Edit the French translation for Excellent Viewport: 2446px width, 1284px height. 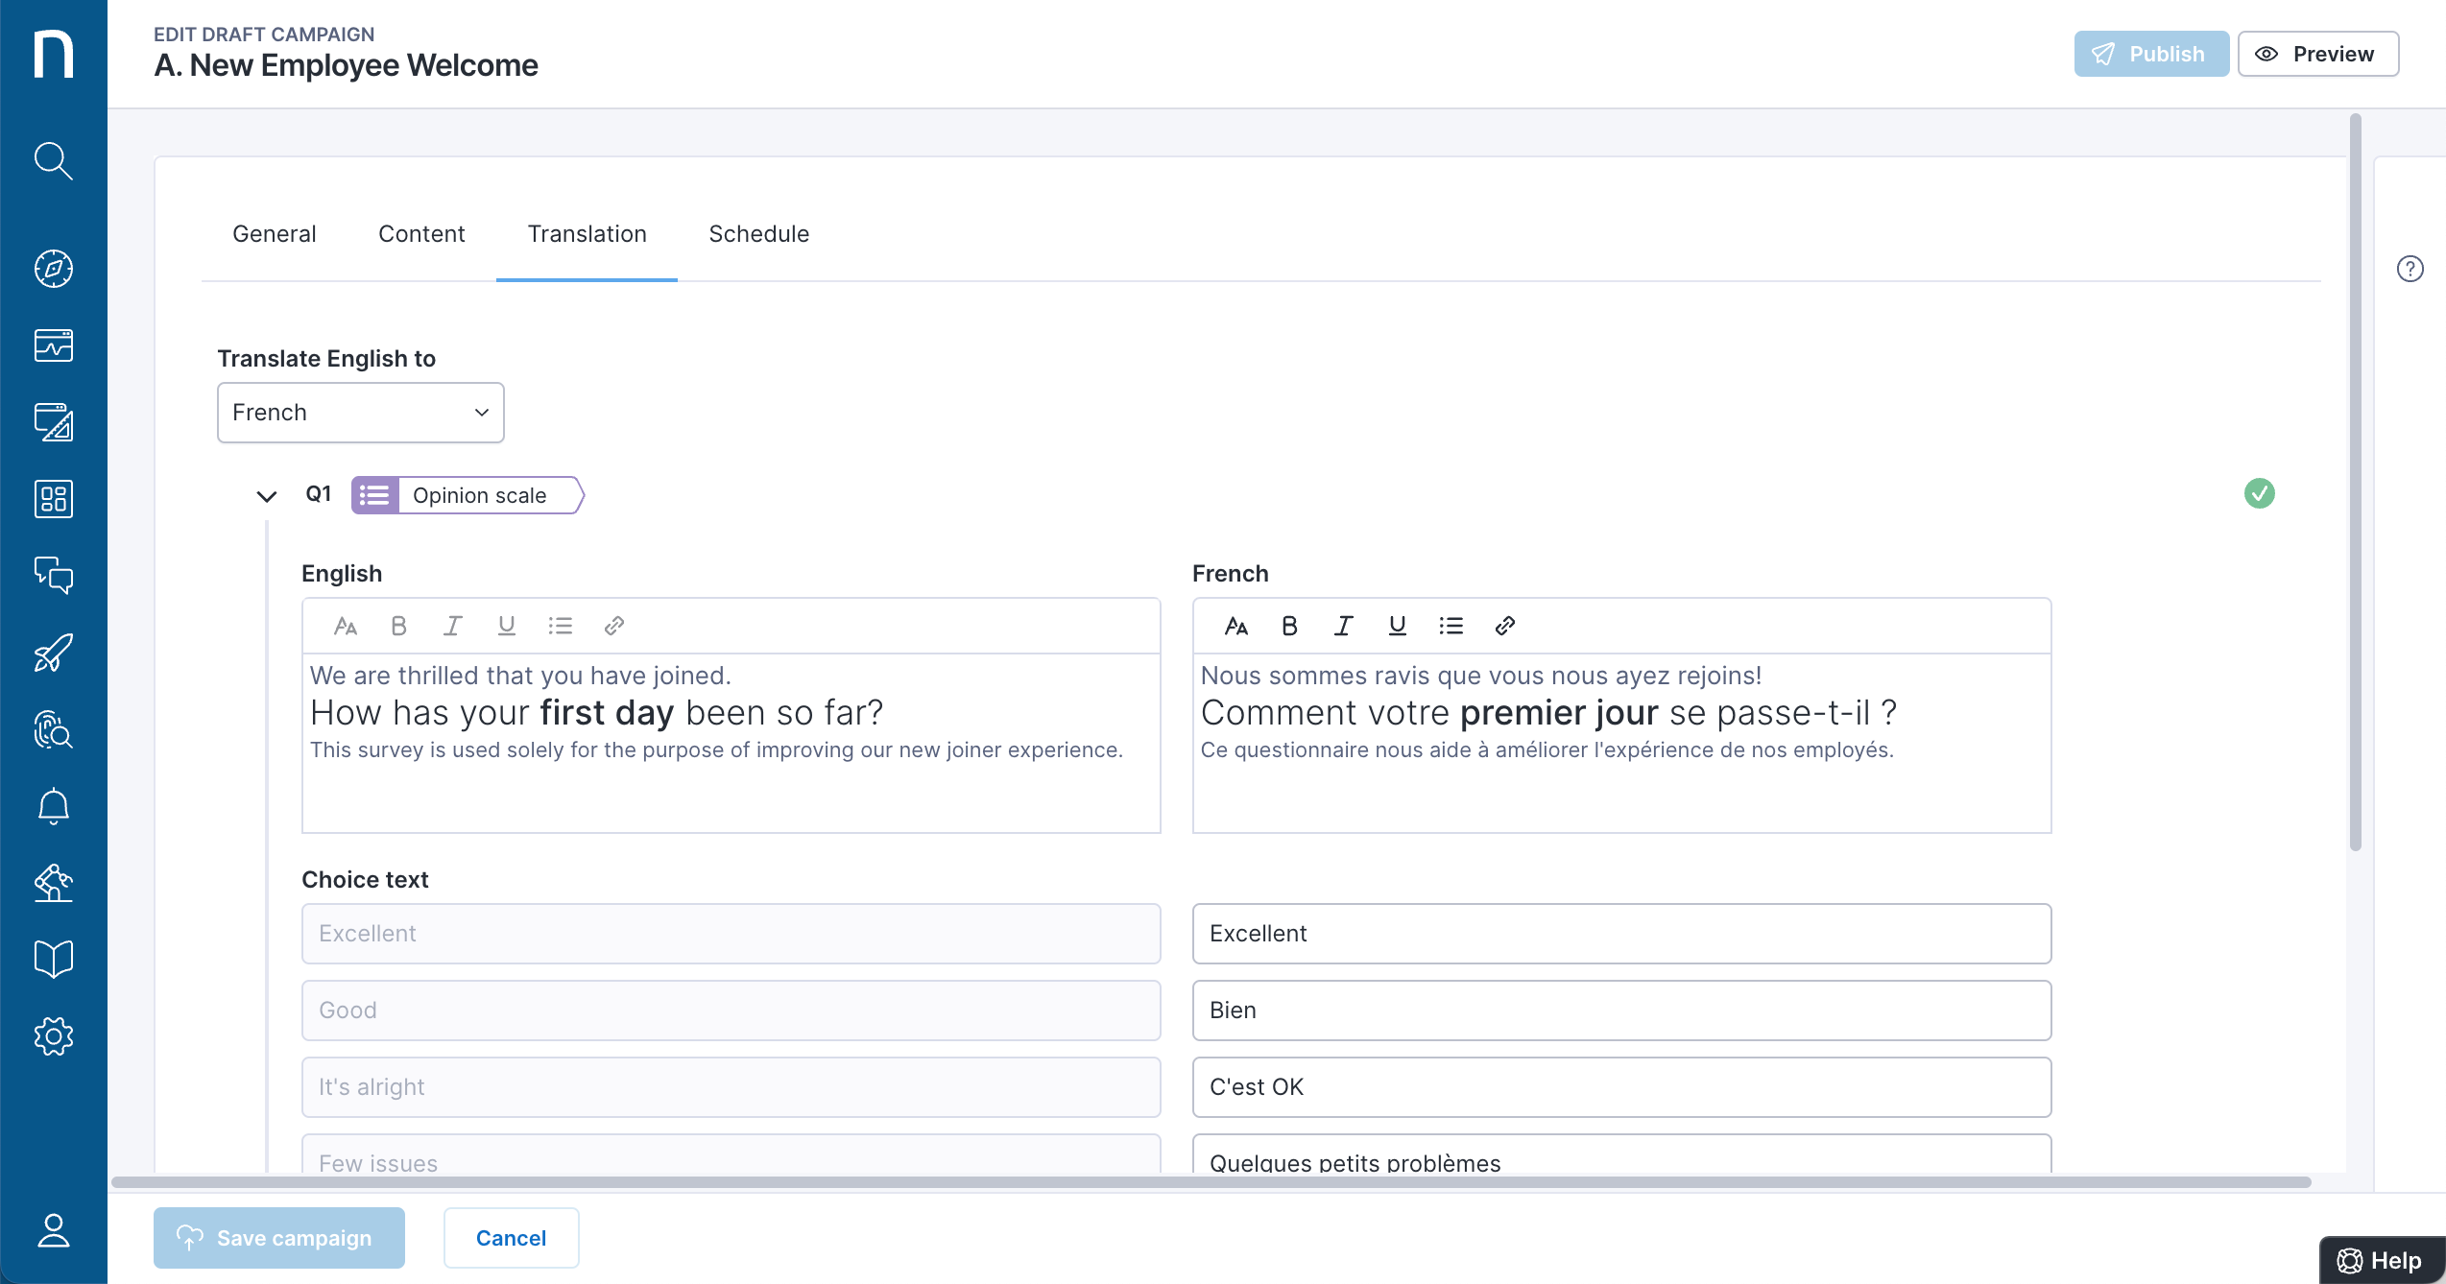[x=1621, y=933]
